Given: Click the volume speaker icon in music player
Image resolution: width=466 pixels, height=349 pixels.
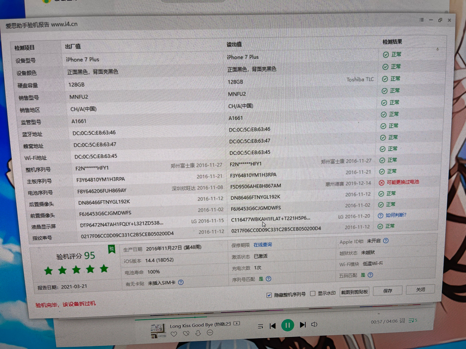Looking at the screenshot, I should pos(314,324).
